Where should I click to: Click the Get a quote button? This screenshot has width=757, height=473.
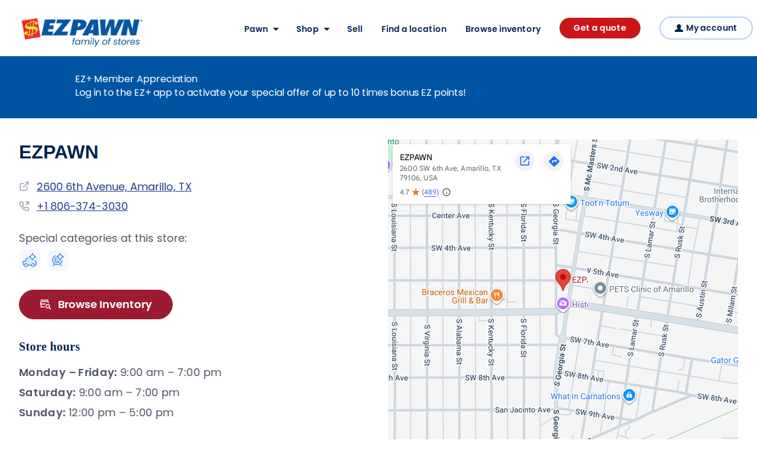(x=600, y=28)
